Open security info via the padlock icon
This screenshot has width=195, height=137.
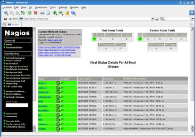[x=67, y=13]
